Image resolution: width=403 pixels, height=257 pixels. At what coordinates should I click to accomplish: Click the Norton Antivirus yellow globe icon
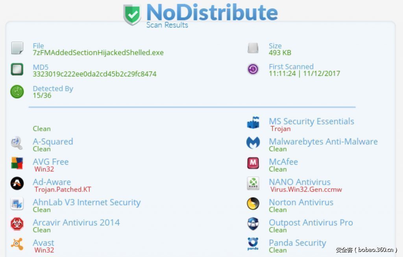point(253,203)
